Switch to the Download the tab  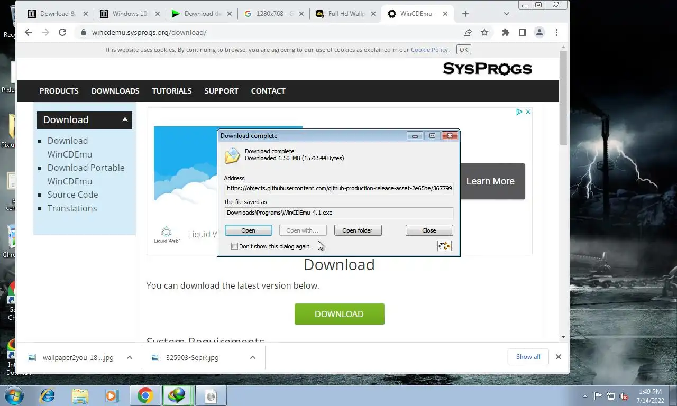point(203,14)
